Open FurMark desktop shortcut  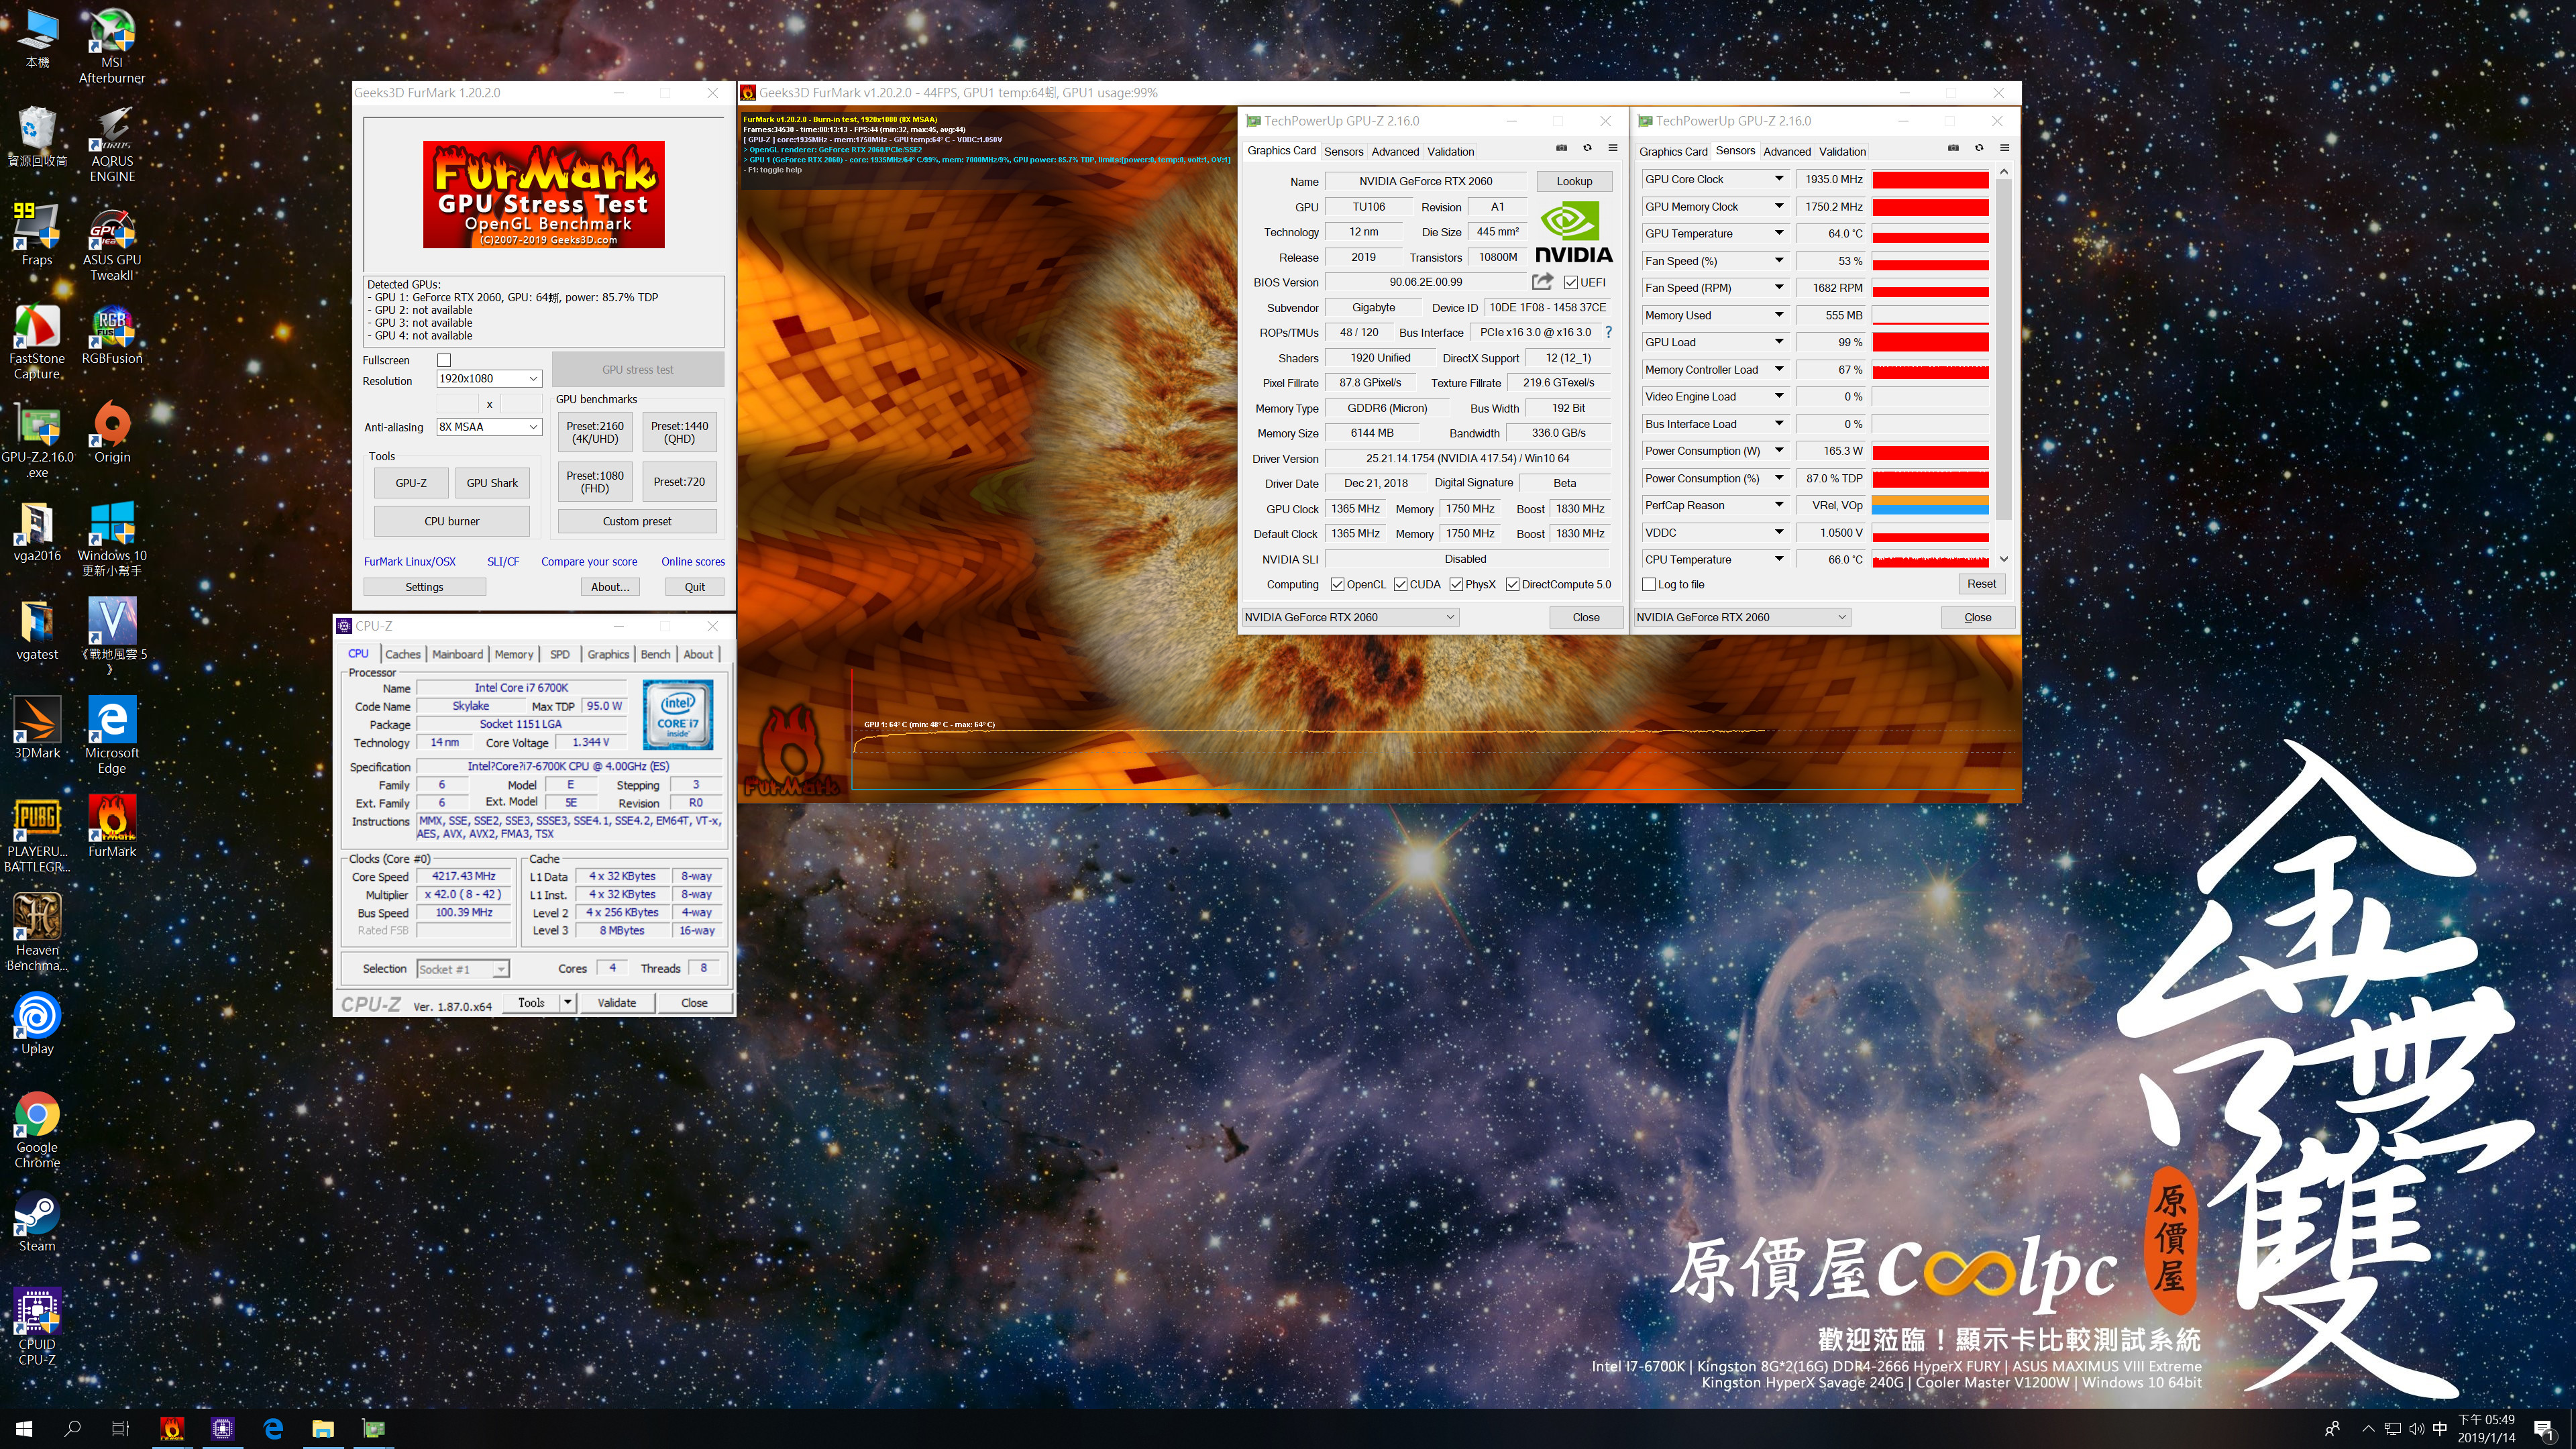(112, 826)
